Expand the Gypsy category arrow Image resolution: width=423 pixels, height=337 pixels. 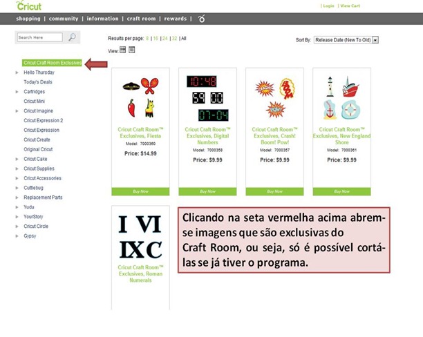pyautogui.click(x=17, y=236)
